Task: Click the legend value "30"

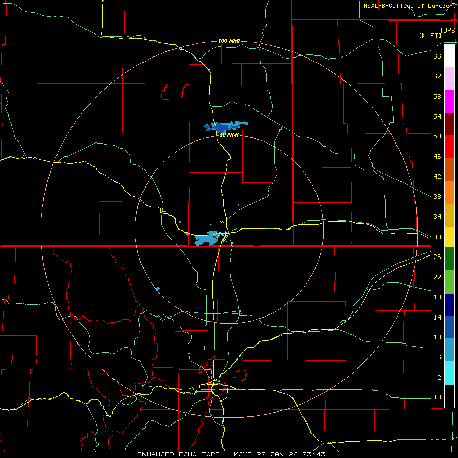Action: click(437, 237)
